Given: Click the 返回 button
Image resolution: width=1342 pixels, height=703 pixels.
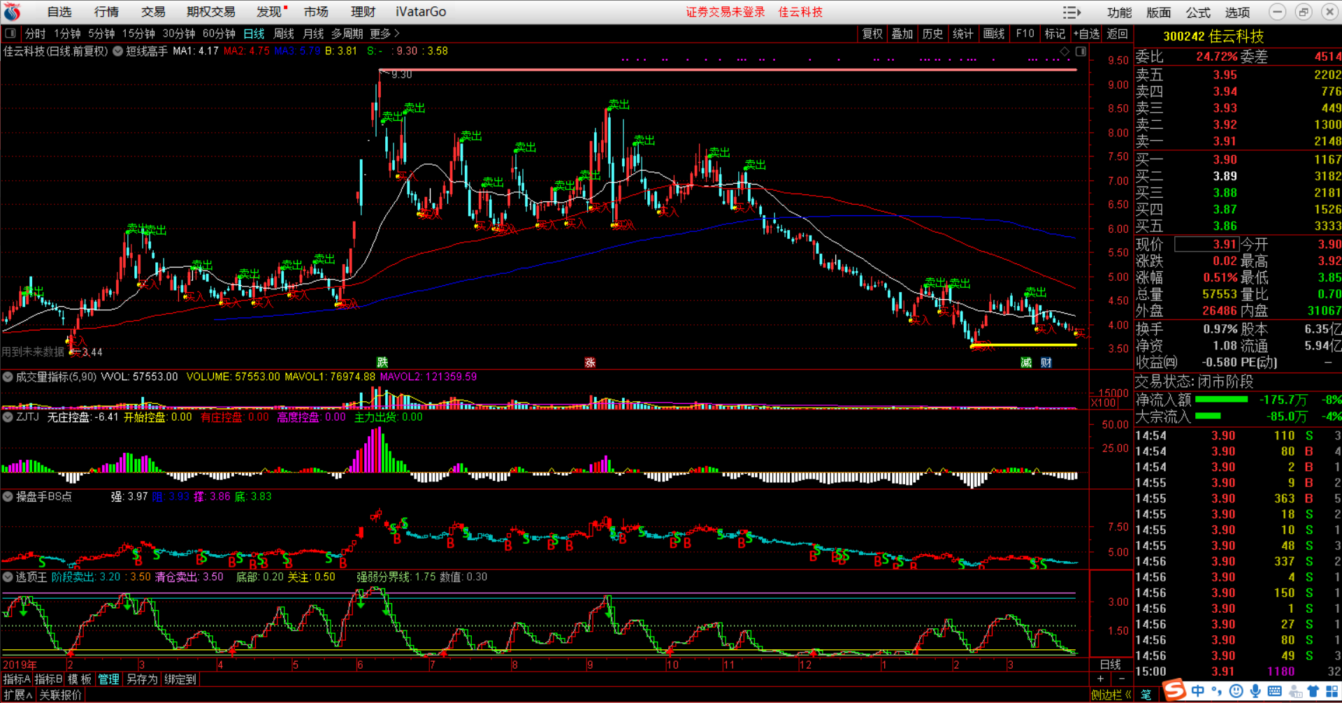Looking at the screenshot, I should tap(1117, 34).
